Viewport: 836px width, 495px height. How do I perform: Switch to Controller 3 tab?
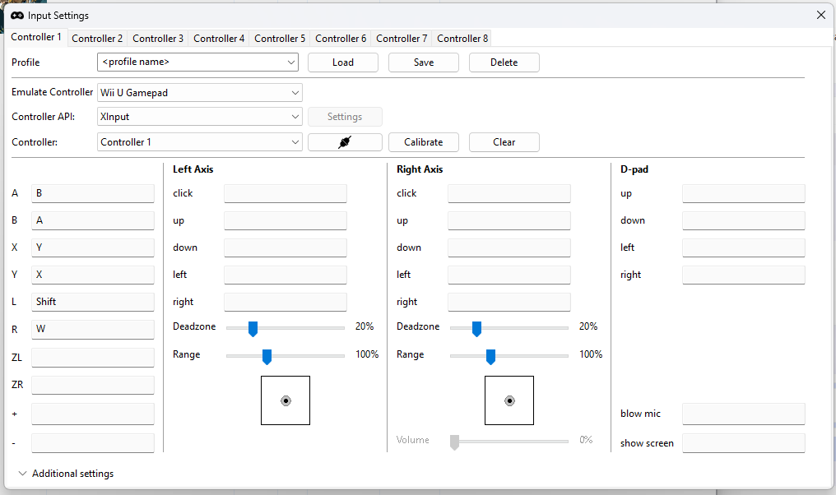point(158,39)
